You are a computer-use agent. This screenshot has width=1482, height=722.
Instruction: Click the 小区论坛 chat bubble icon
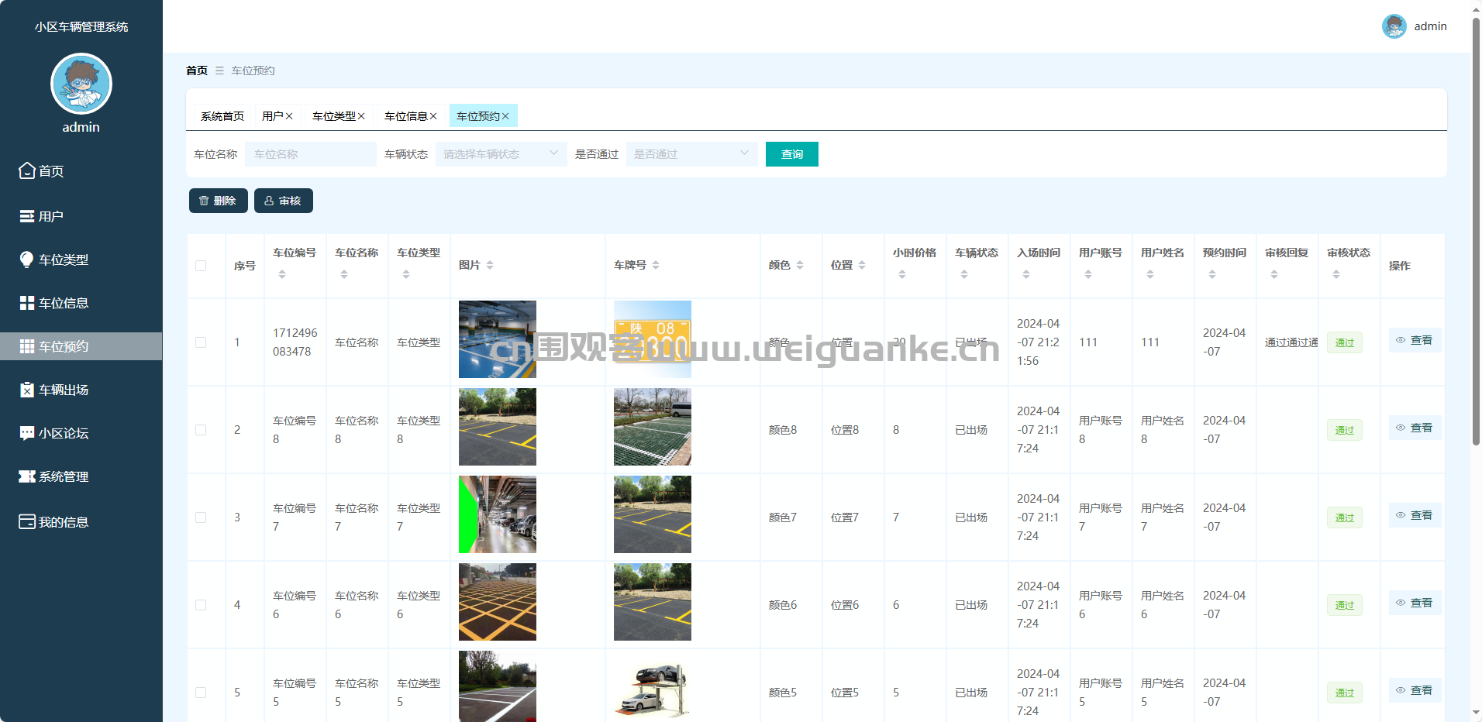[27, 433]
